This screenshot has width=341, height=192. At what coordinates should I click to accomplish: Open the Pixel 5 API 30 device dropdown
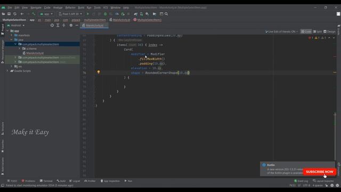pyautogui.click(x=70, y=14)
